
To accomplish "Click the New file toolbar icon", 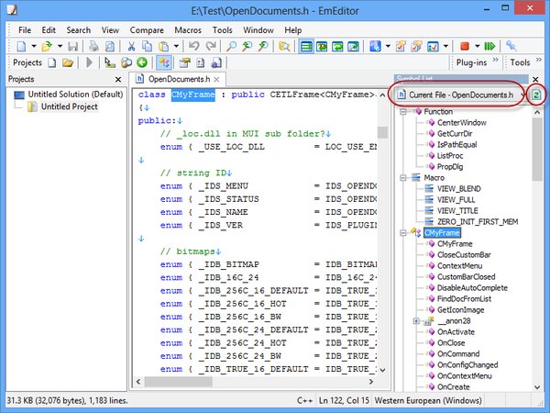I will 22,46.
